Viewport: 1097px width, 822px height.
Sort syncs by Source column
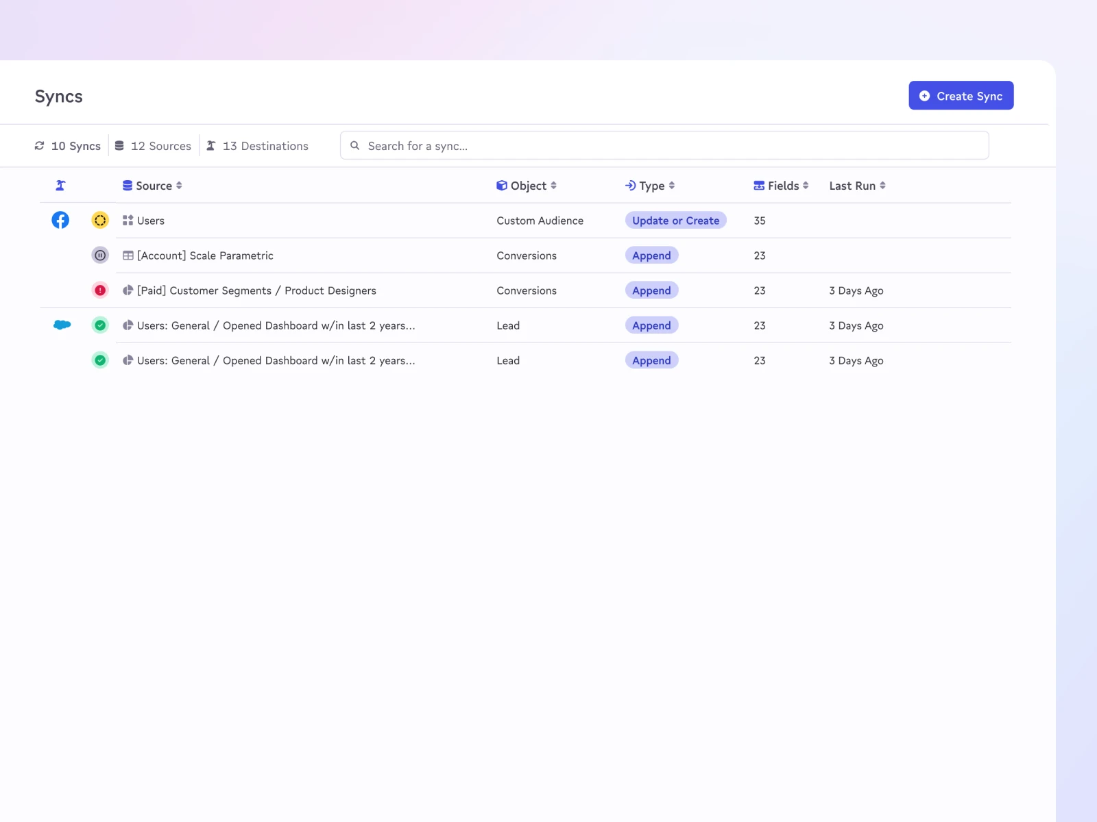[x=153, y=186]
